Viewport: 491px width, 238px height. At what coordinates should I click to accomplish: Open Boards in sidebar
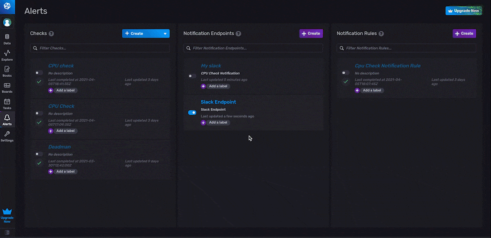[x=7, y=88]
